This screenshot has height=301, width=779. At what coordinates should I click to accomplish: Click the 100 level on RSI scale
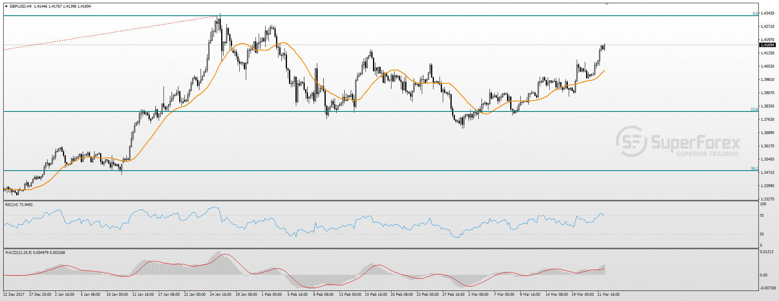(763, 204)
